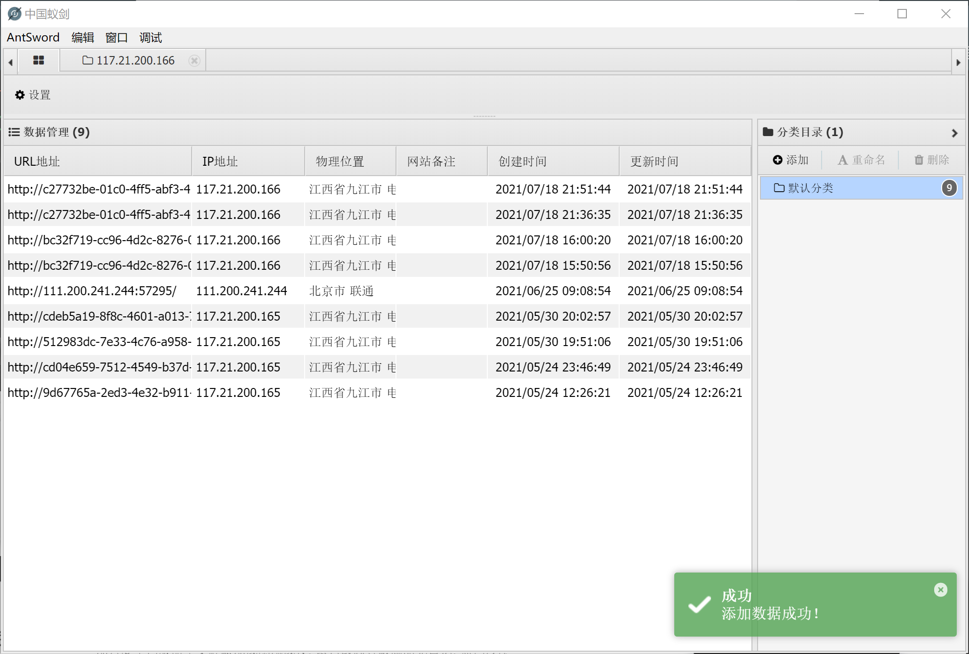Select the http://cdeb5a19-8f8c-4601 URL row
969x654 pixels.
[378, 316]
